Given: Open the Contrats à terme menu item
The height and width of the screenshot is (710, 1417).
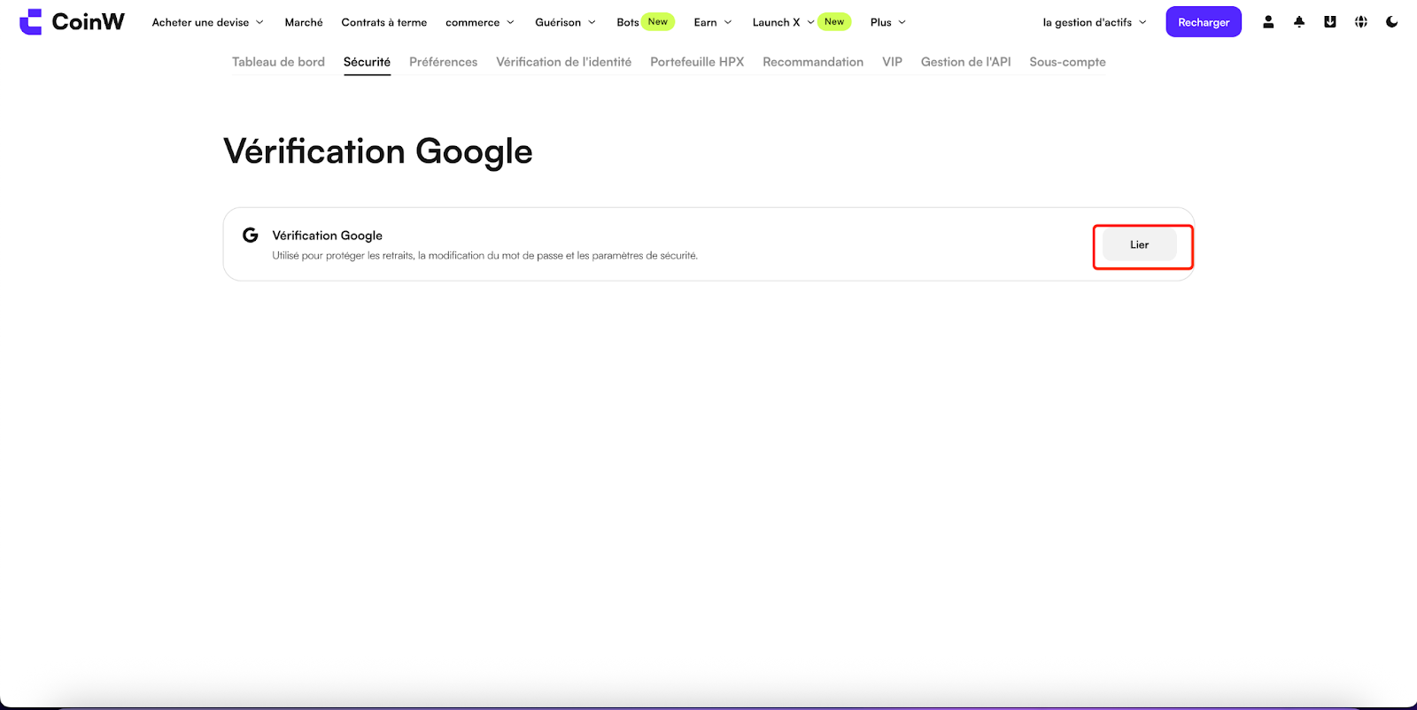Looking at the screenshot, I should (x=384, y=22).
